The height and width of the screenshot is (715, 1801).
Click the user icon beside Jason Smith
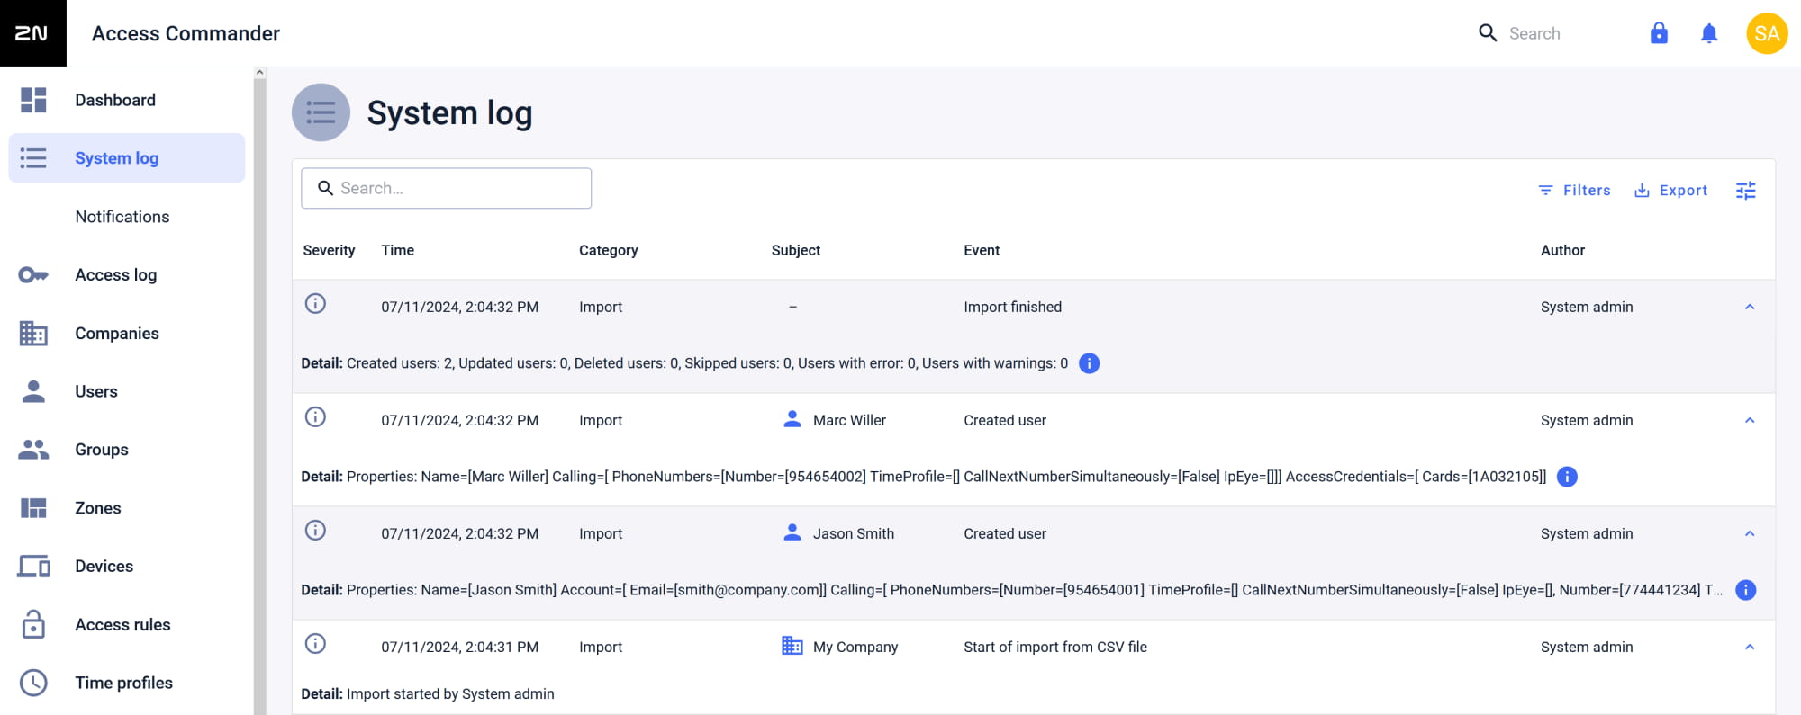coord(792,532)
